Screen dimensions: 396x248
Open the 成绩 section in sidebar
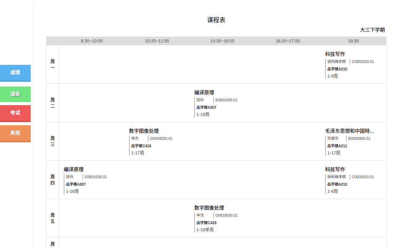15,73
